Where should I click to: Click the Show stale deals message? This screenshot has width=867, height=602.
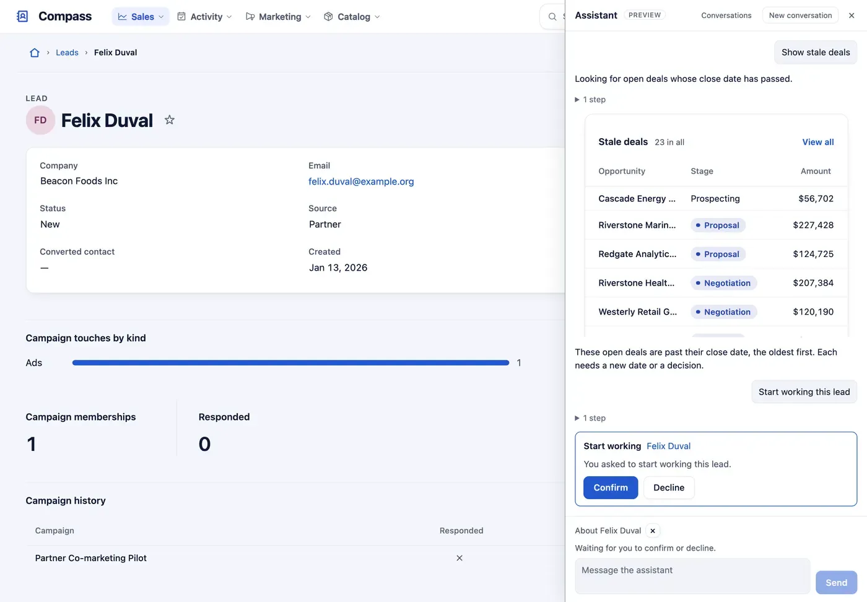tap(816, 53)
